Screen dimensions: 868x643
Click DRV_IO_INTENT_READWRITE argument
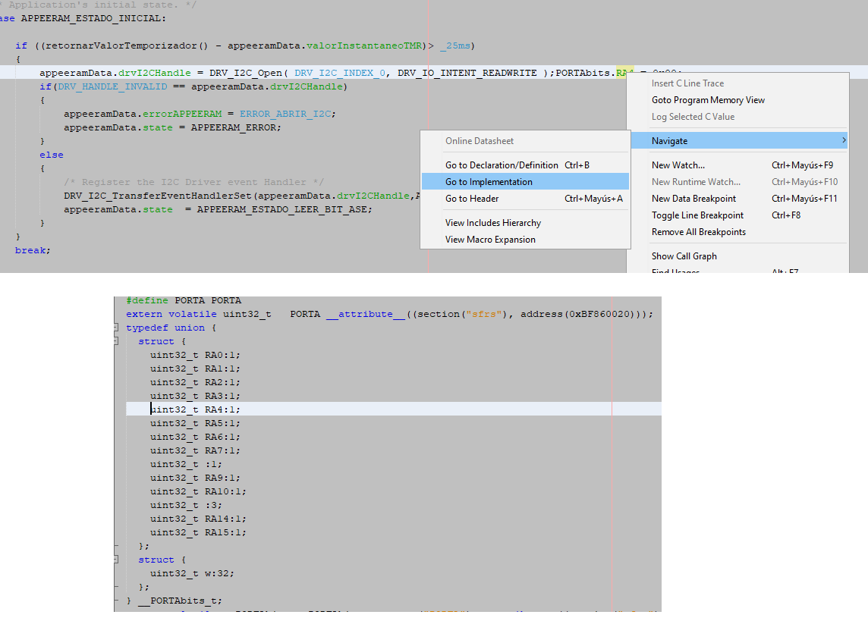point(467,73)
